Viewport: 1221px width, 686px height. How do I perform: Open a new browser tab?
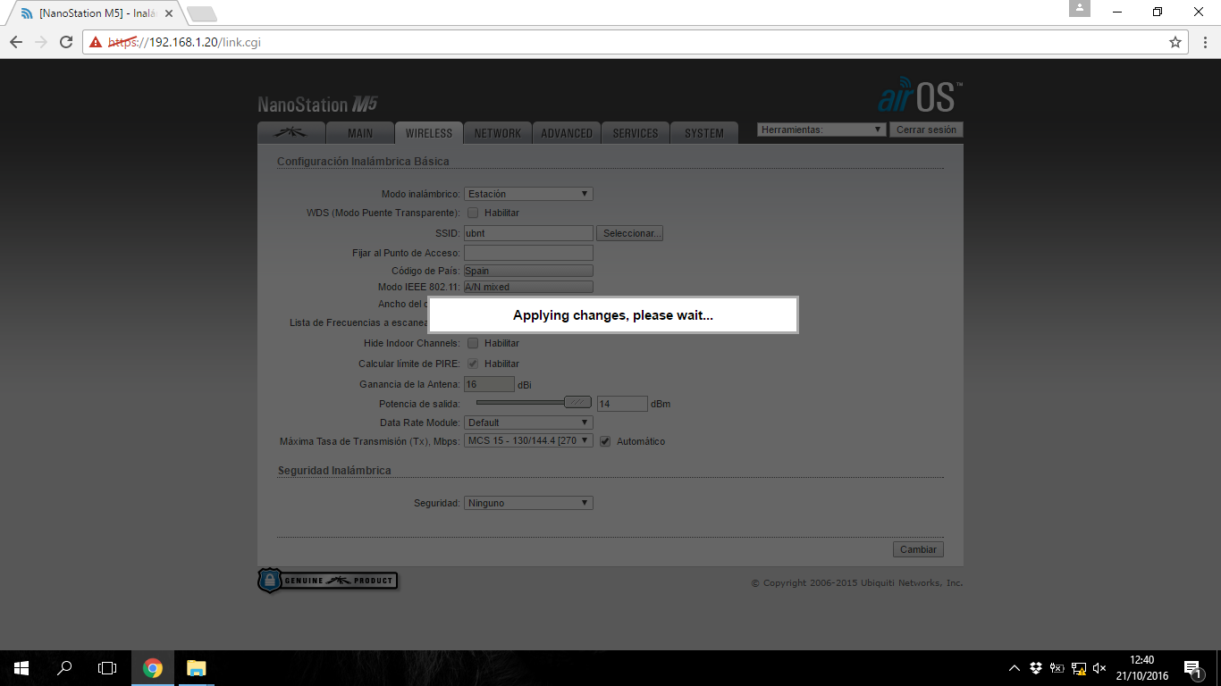click(202, 14)
